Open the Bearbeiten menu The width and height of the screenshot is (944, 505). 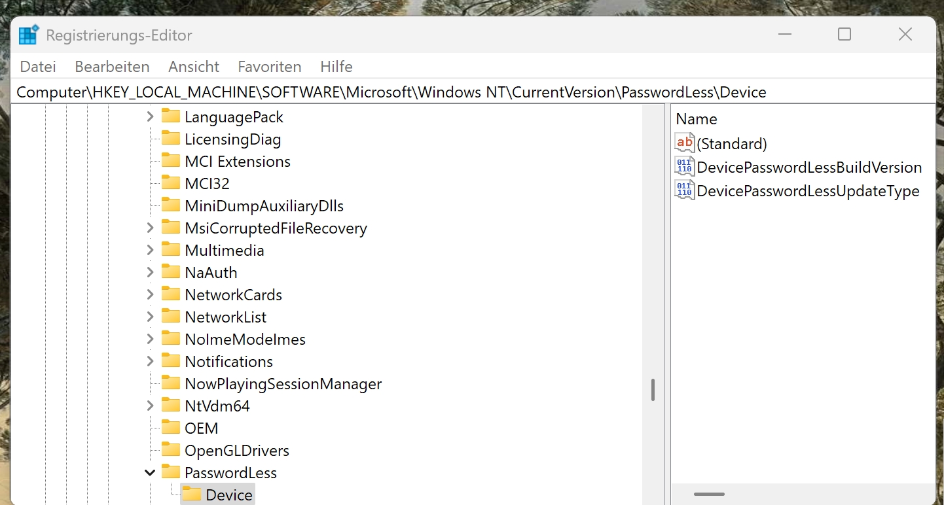112,67
